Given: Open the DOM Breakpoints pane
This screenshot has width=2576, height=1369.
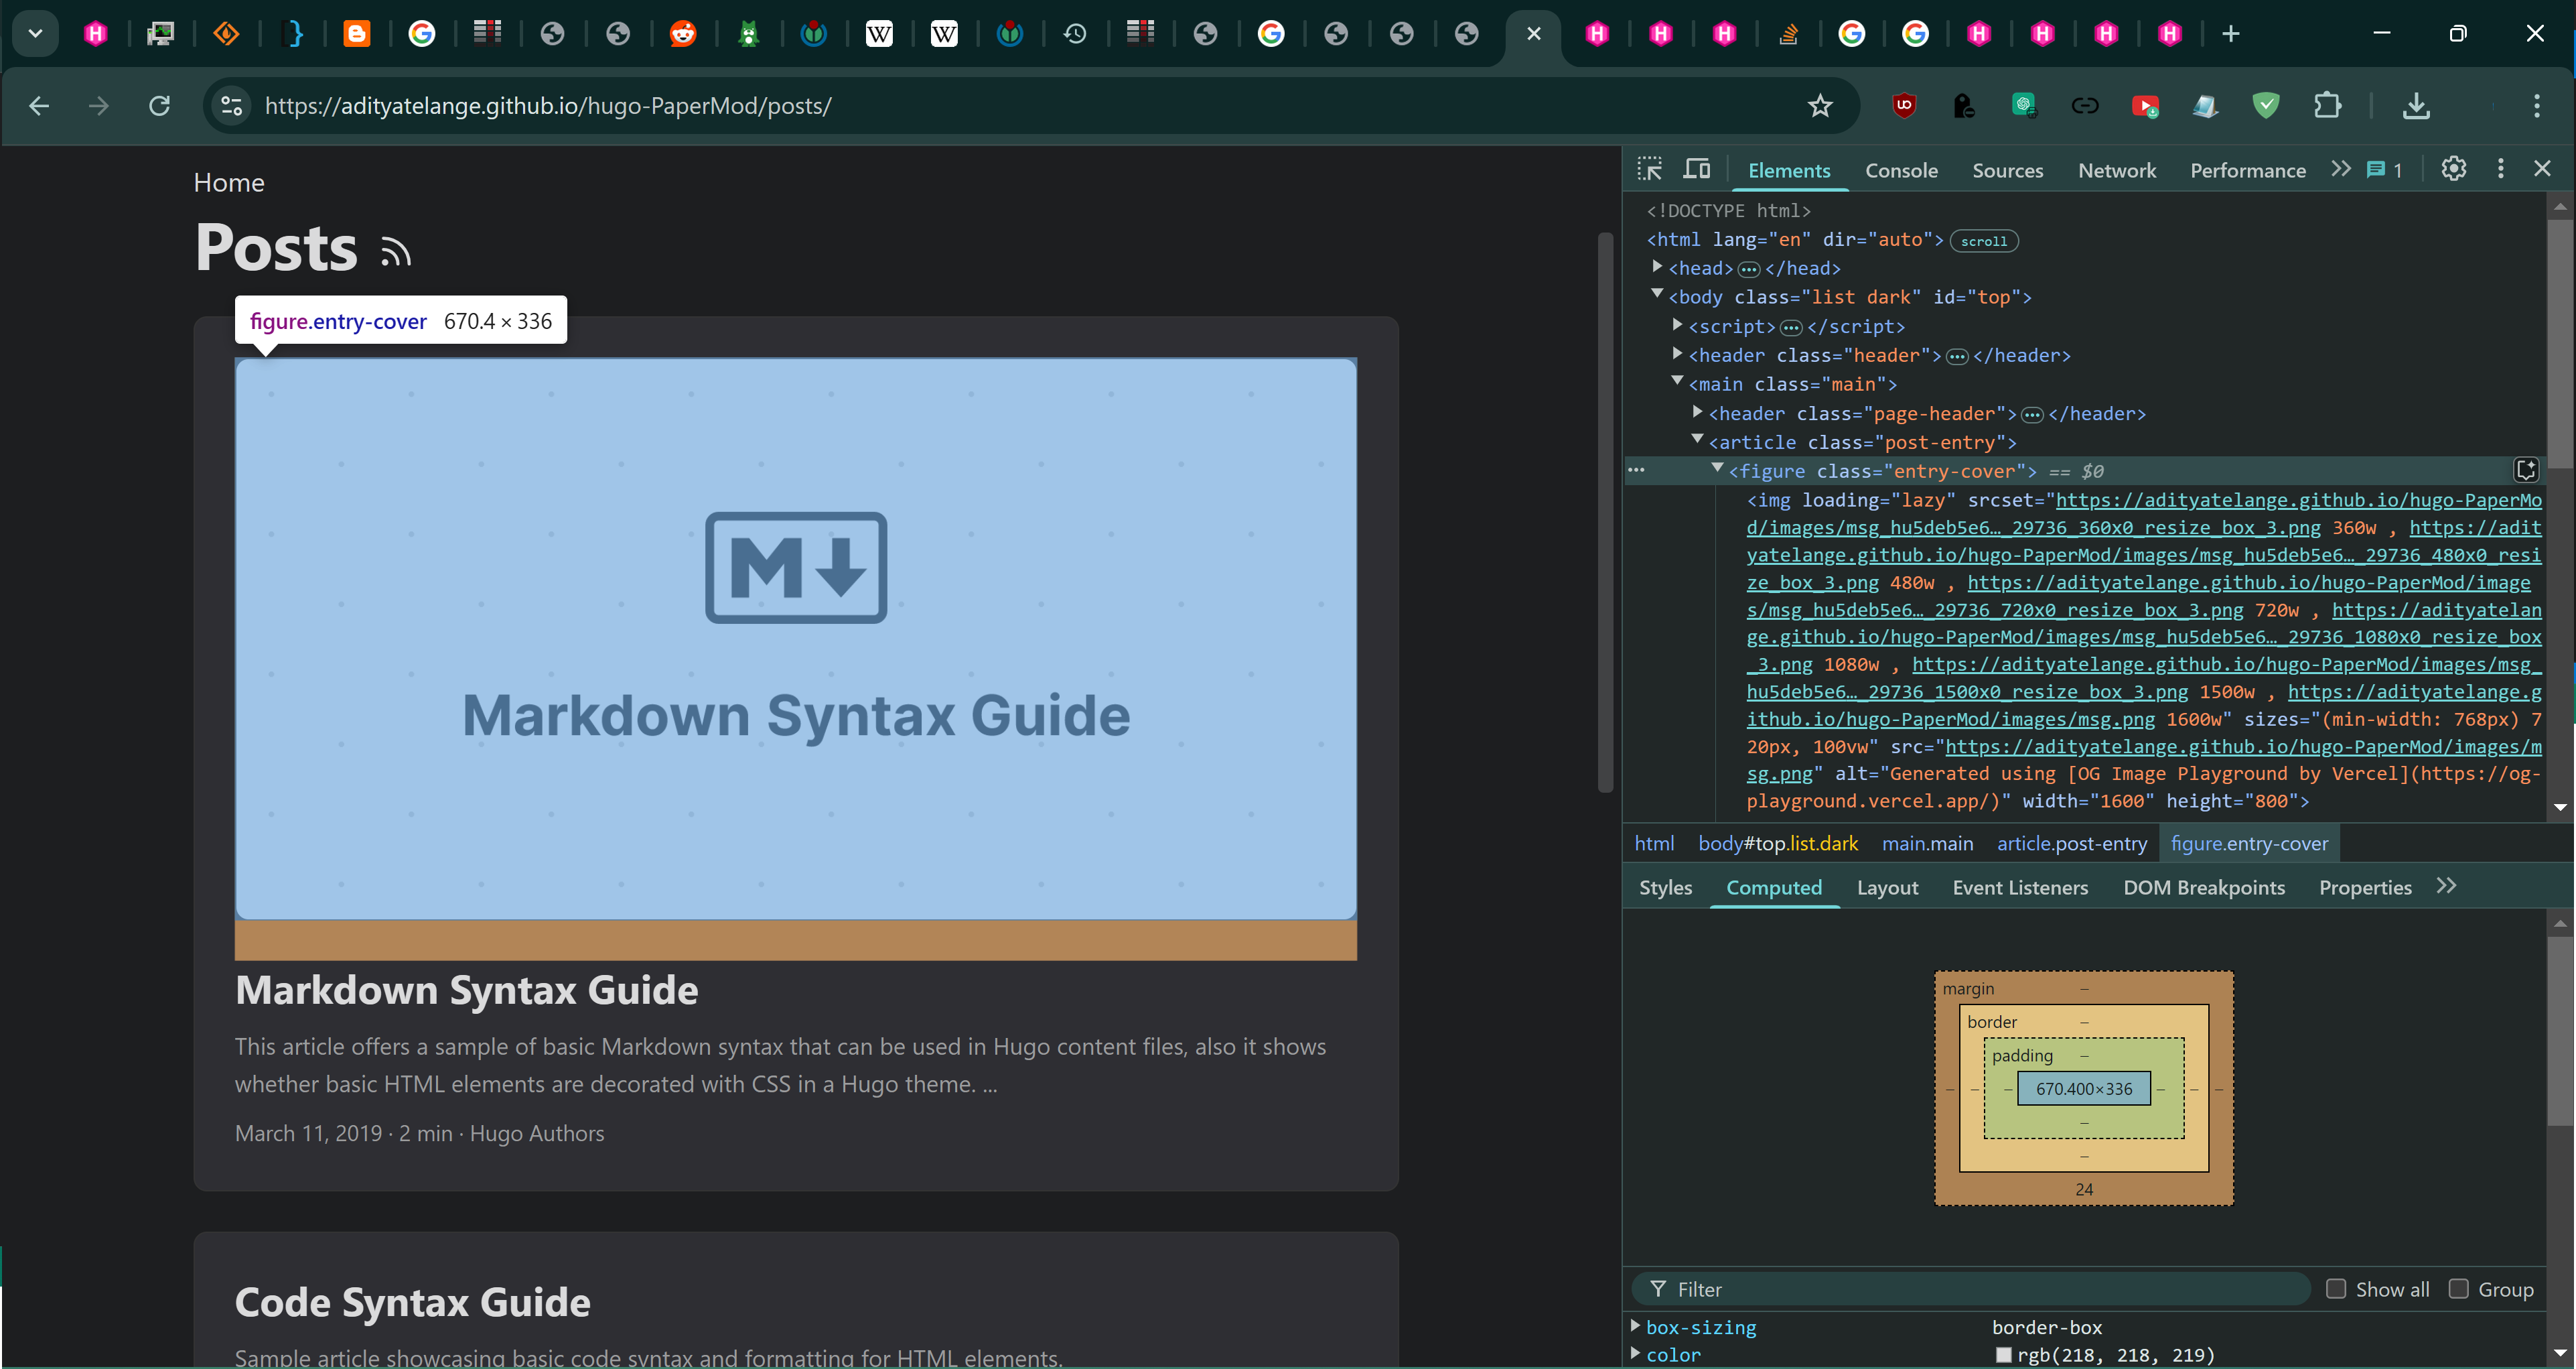Looking at the screenshot, I should (x=2204, y=888).
